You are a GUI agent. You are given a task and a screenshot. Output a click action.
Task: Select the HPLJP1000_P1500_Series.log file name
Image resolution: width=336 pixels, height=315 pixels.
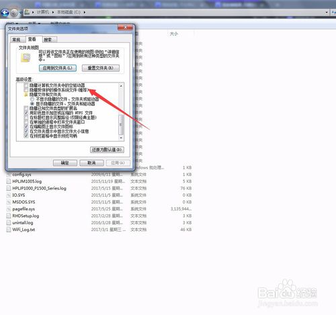(x=39, y=188)
